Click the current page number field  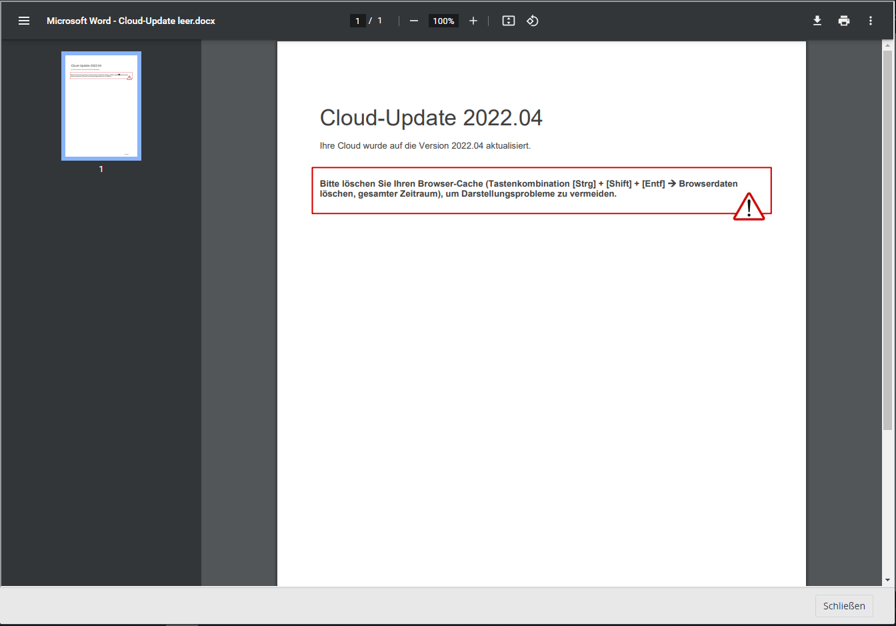357,21
